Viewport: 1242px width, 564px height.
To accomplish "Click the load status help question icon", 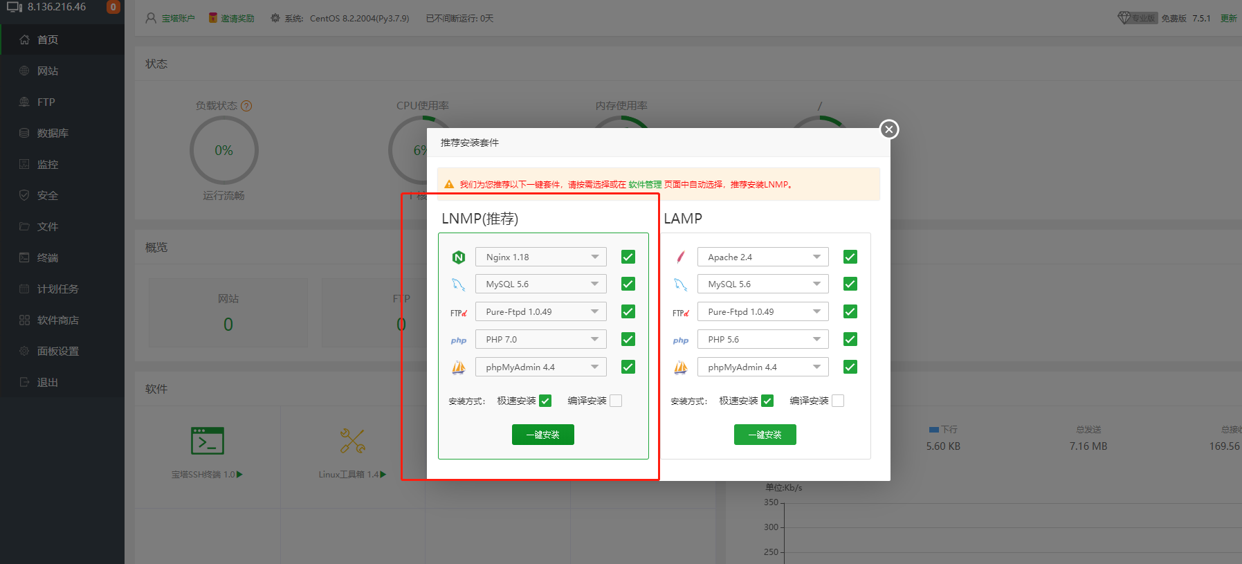I will [246, 106].
